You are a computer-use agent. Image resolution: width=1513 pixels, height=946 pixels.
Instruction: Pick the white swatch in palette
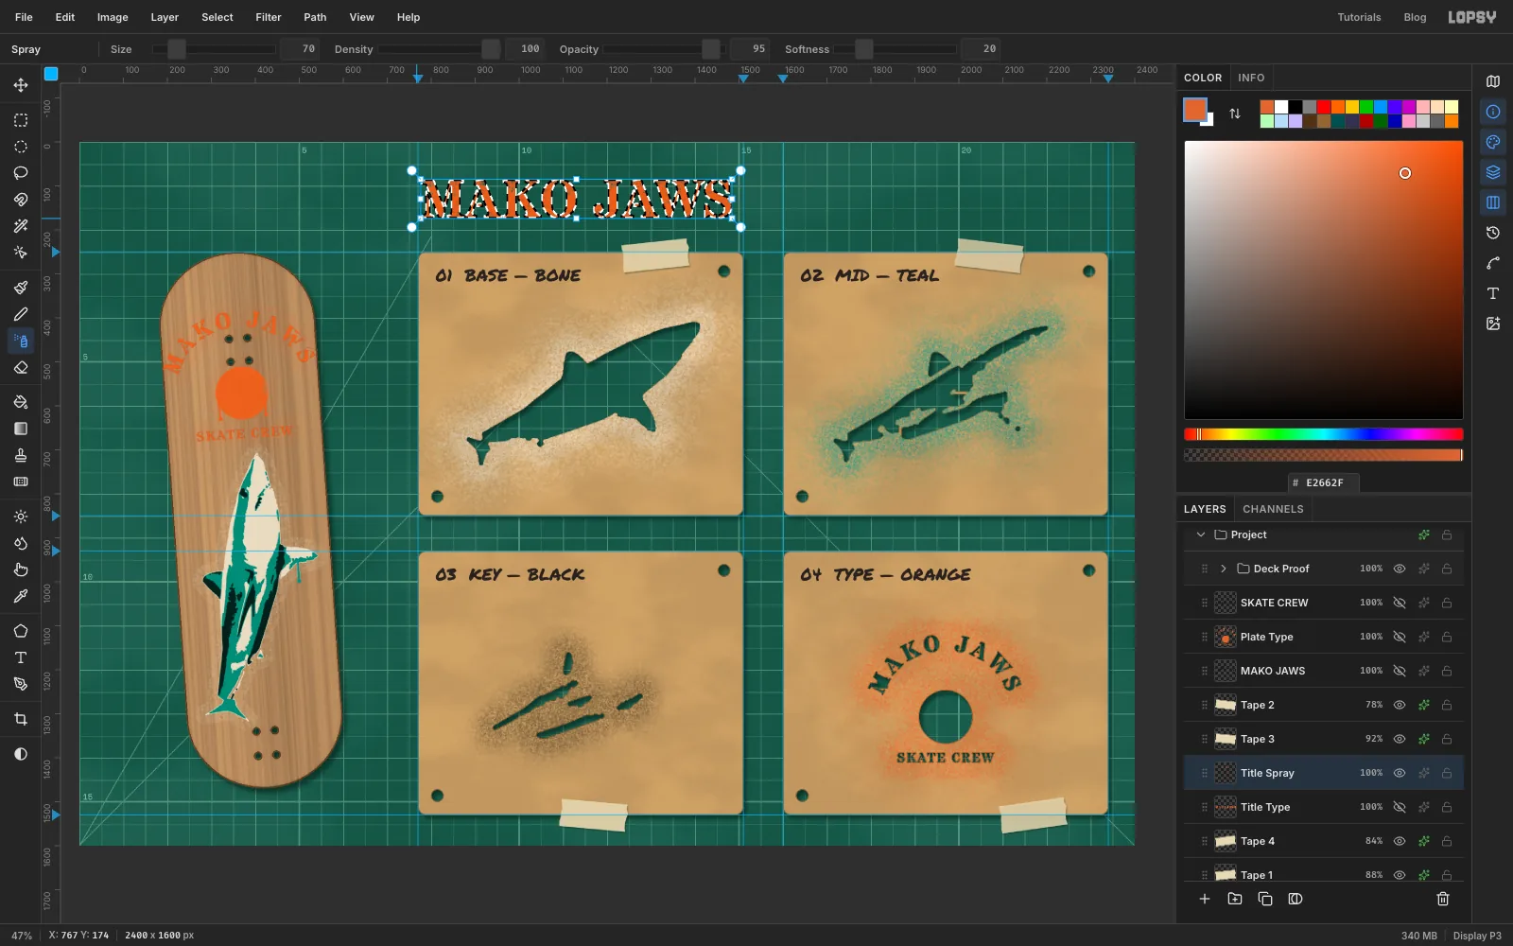pyautogui.click(x=1281, y=107)
